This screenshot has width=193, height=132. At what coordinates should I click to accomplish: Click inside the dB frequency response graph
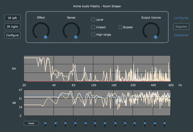coord(97,103)
